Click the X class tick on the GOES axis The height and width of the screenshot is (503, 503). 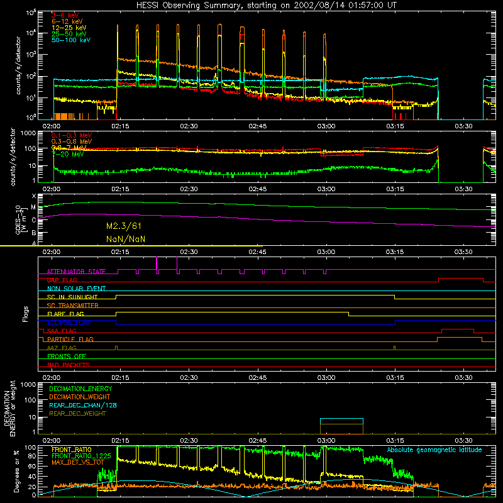coord(34,196)
